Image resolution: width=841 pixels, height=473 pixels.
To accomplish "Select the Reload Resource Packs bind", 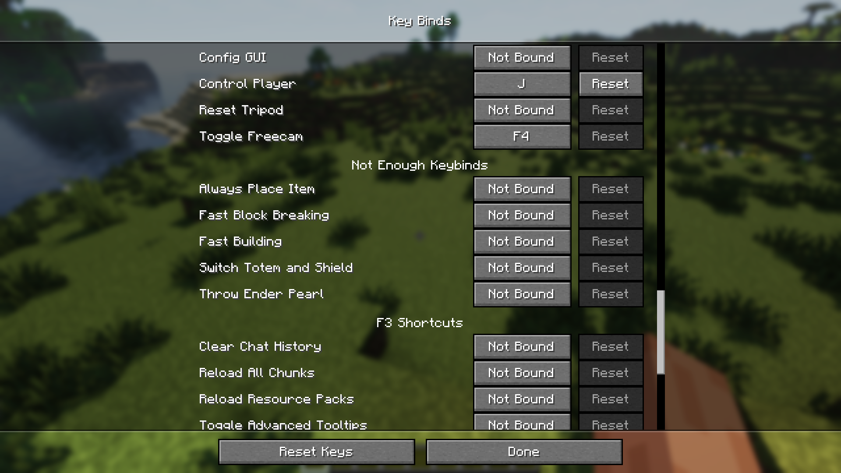I will [521, 399].
